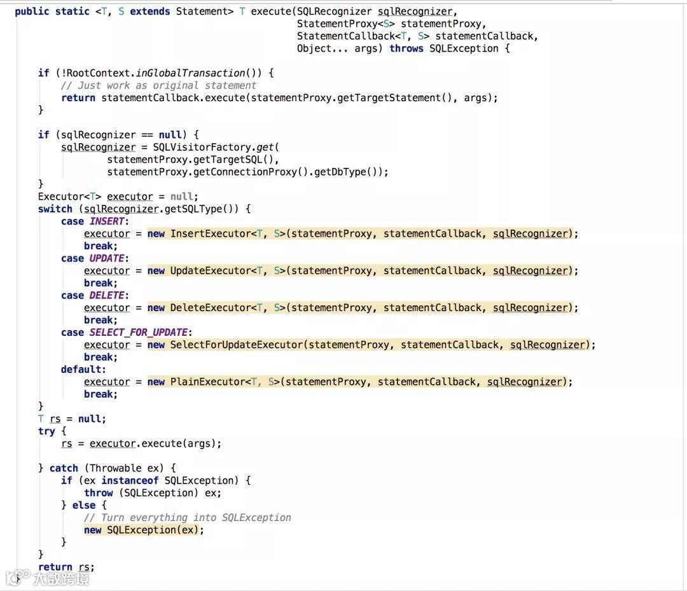
Task: Click the 'static' keyword in the method signature
Action: pyautogui.click(x=73, y=11)
